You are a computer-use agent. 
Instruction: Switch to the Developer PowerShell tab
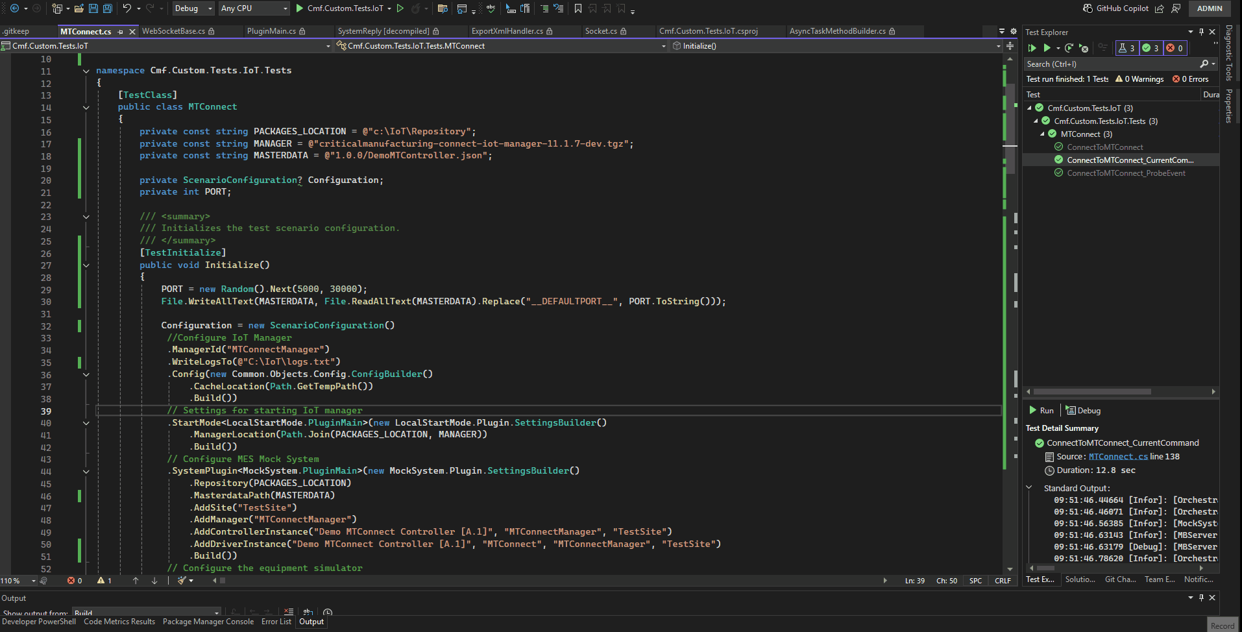39,622
